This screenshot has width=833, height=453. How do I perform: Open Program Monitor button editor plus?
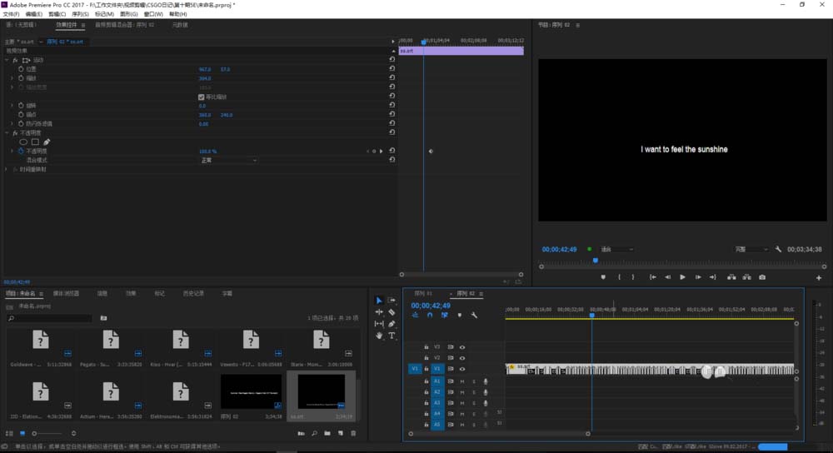click(819, 278)
